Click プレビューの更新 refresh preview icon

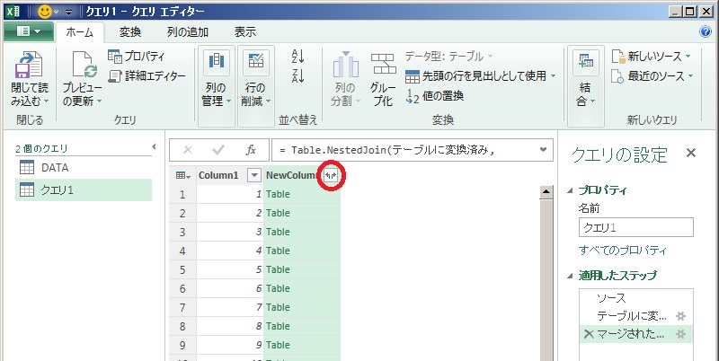(84, 64)
